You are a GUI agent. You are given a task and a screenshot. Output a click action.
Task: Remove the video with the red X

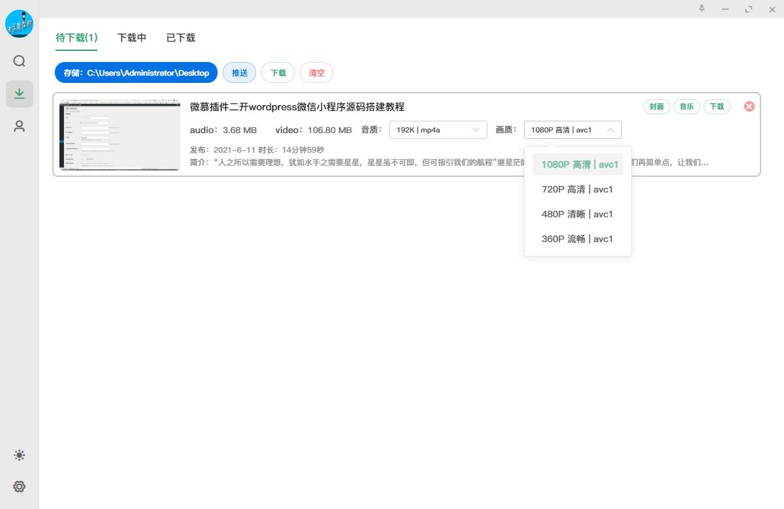[749, 106]
